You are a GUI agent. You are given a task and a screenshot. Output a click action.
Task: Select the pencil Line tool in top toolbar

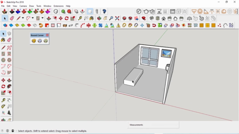coord(18,18)
